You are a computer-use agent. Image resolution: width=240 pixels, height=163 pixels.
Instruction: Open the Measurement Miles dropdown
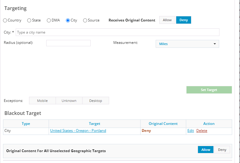click(187, 44)
